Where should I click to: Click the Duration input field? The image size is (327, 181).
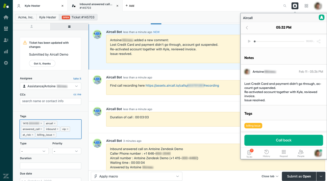click(x=50, y=166)
